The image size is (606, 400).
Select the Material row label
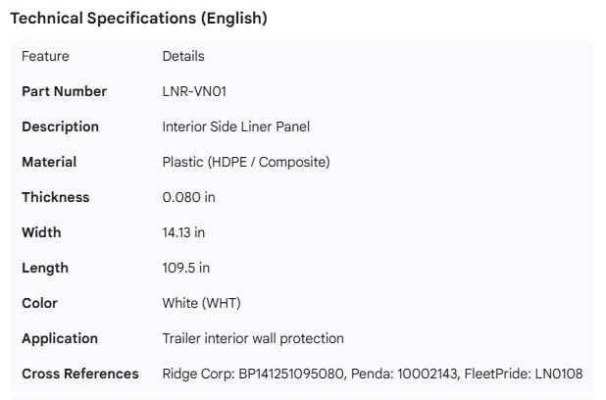49,162
